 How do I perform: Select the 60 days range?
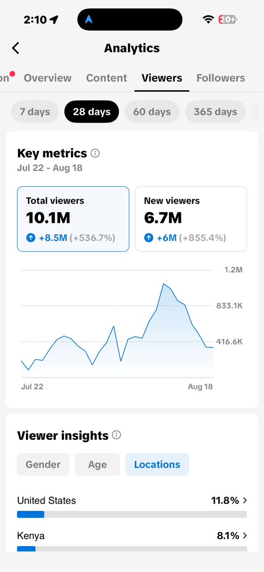tap(152, 111)
